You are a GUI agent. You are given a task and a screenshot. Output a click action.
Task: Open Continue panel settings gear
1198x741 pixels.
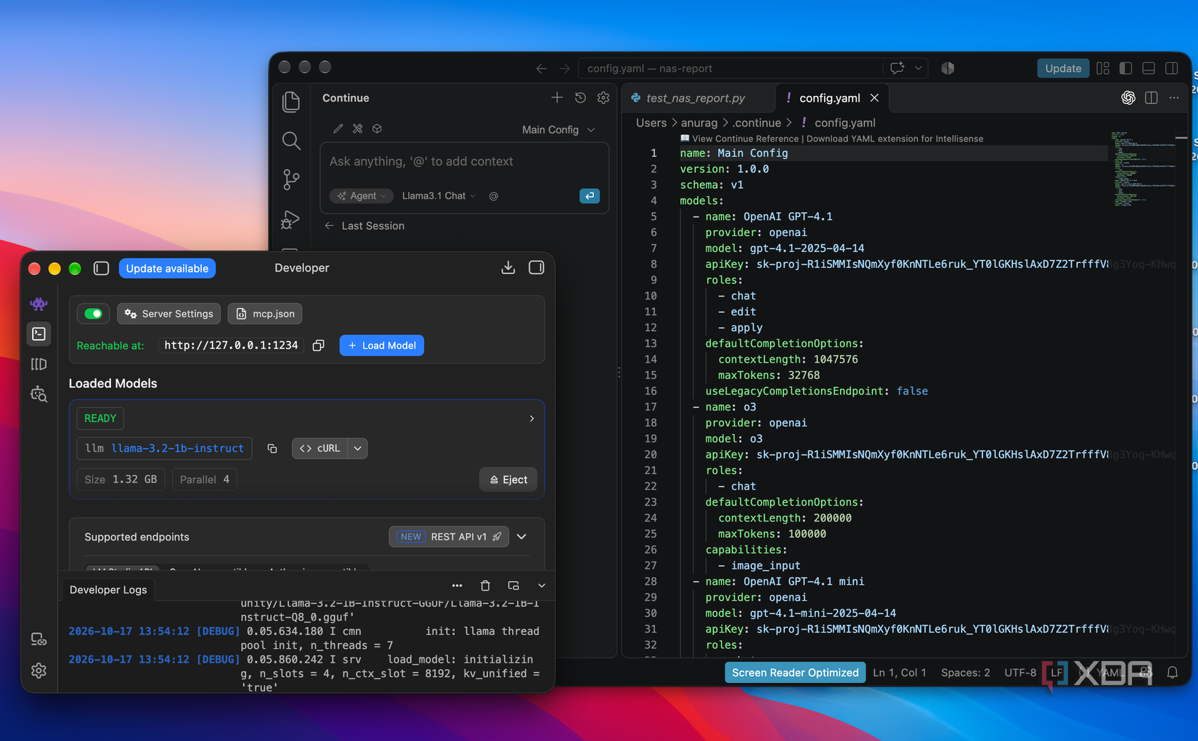coord(603,97)
